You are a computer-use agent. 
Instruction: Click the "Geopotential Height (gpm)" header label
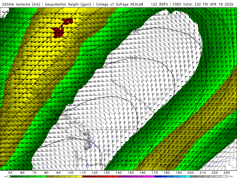(x=68, y=4)
